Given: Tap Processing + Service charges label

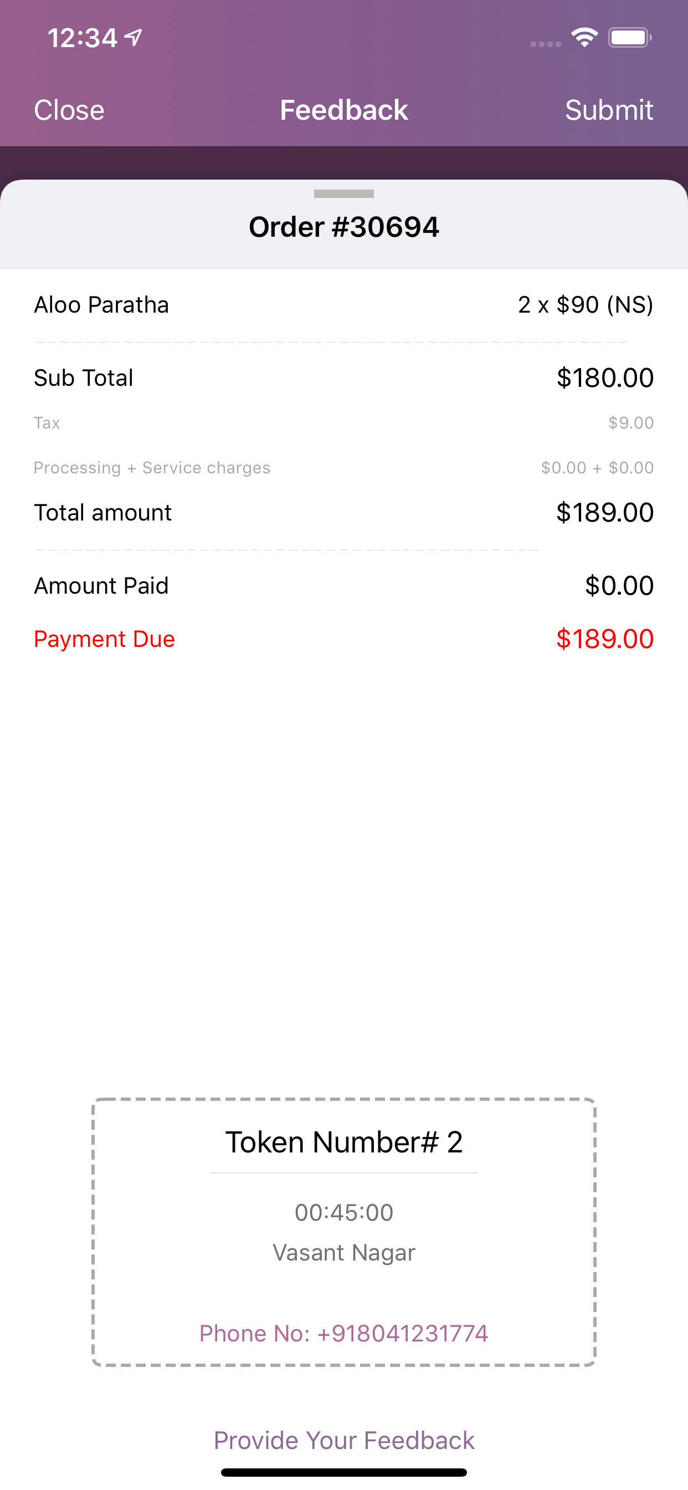Looking at the screenshot, I should click(x=152, y=467).
